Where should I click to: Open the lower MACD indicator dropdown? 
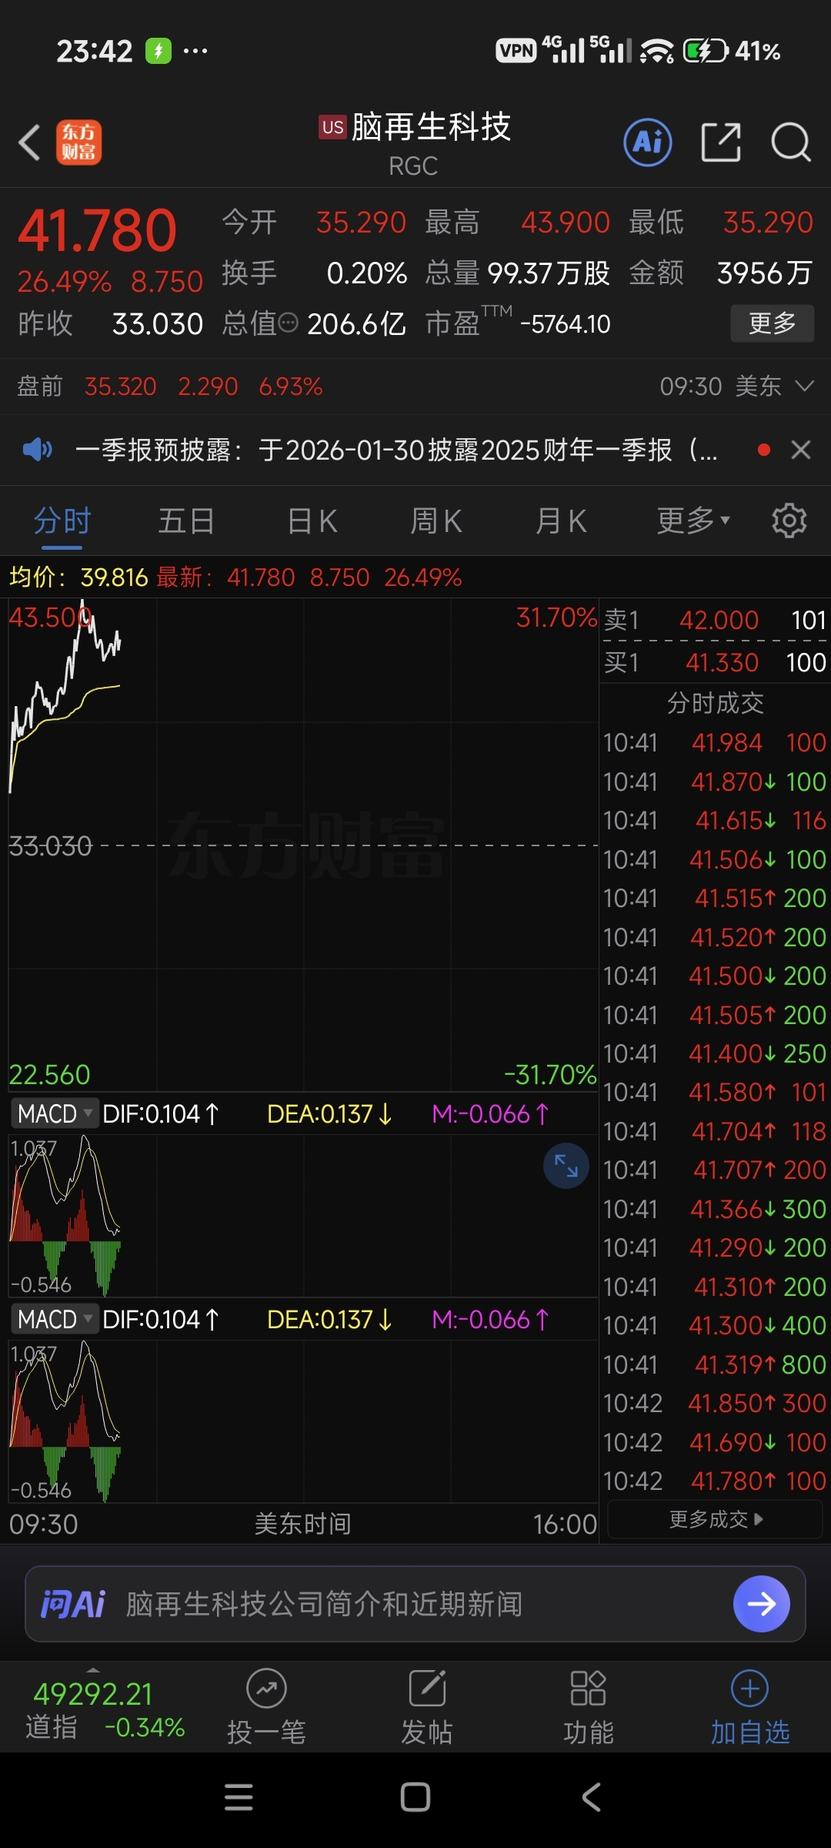(55, 1319)
